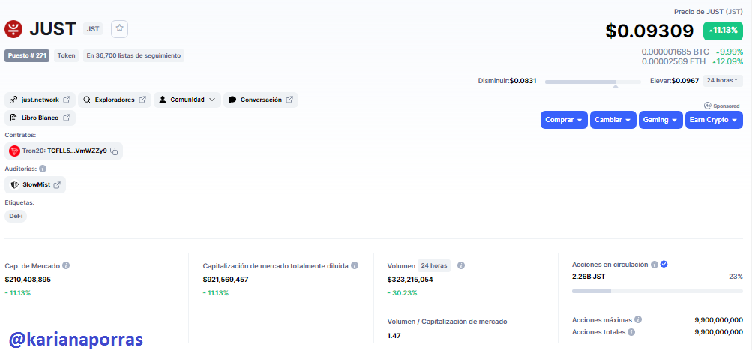Open the Cambiar dropdown button
The image size is (752, 350).
[x=613, y=120]
